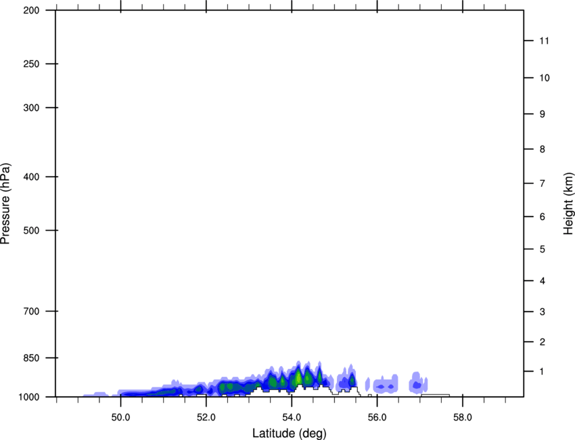This screenshot has height=440, width=575.
Task: Click the 10 km height label
Action: tap(545, 78)
